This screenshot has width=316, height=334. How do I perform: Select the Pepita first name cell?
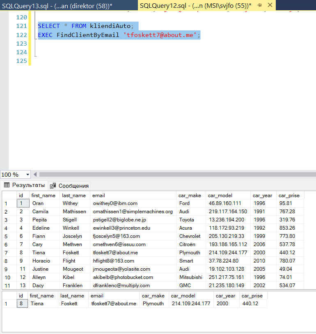click(44, 220)
